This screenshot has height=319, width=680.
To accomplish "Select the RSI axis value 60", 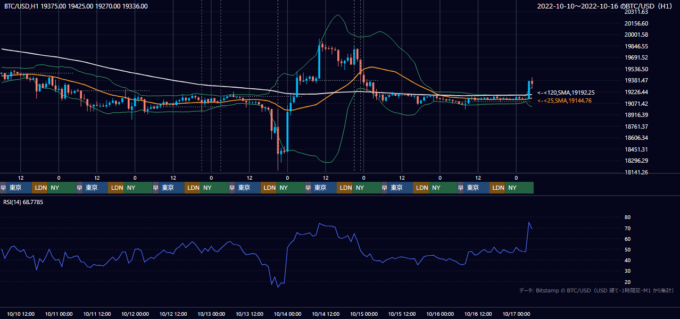I will coord(627,239).
